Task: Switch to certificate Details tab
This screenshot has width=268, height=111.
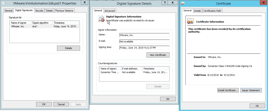Action: (197, 11)
